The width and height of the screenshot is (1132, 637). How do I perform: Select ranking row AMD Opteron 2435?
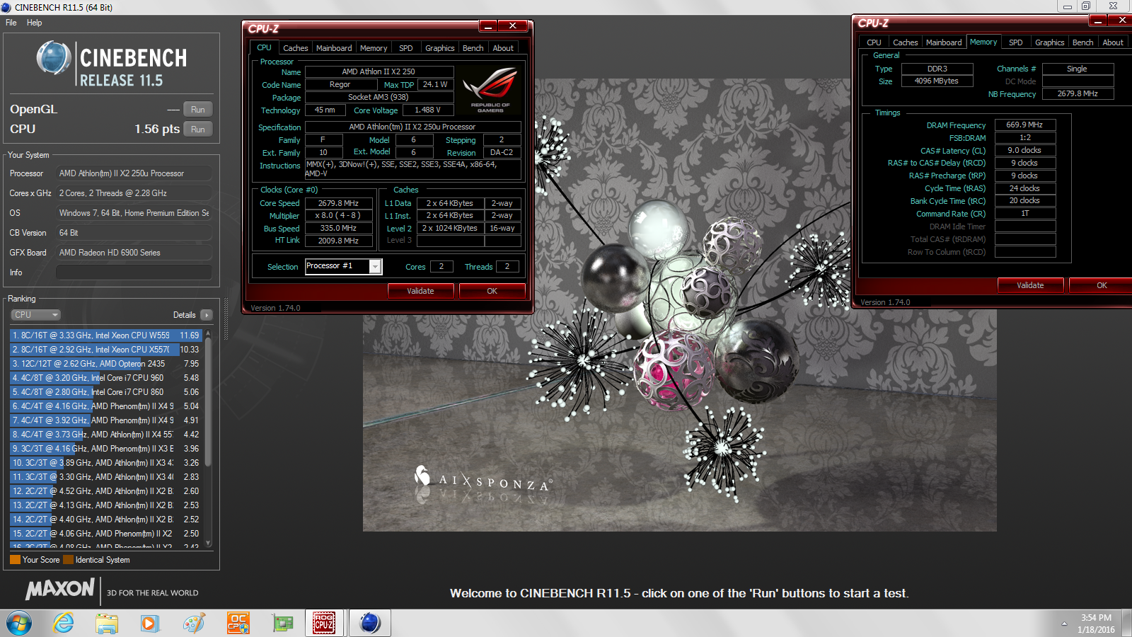pyautogui.click(x=106, y=364)
